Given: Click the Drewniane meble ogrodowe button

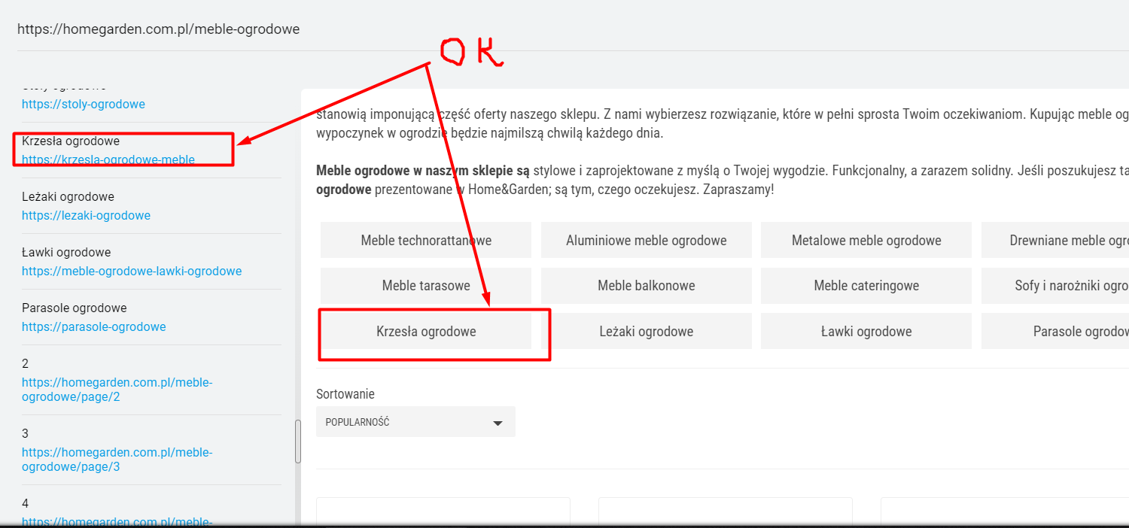Looking at the screenshot, I should click(x=1055, y=241).
